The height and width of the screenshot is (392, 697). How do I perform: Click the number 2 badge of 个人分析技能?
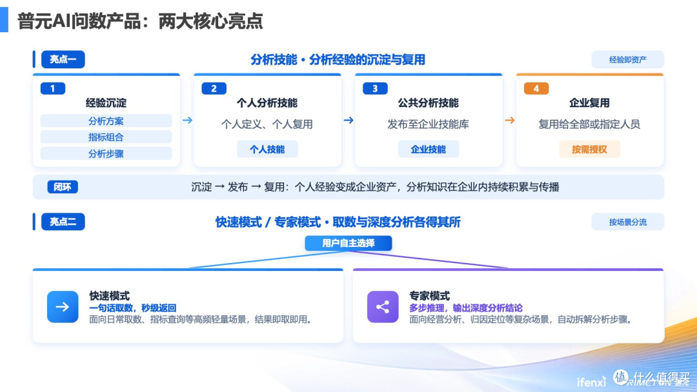click(x=214, y=88)
